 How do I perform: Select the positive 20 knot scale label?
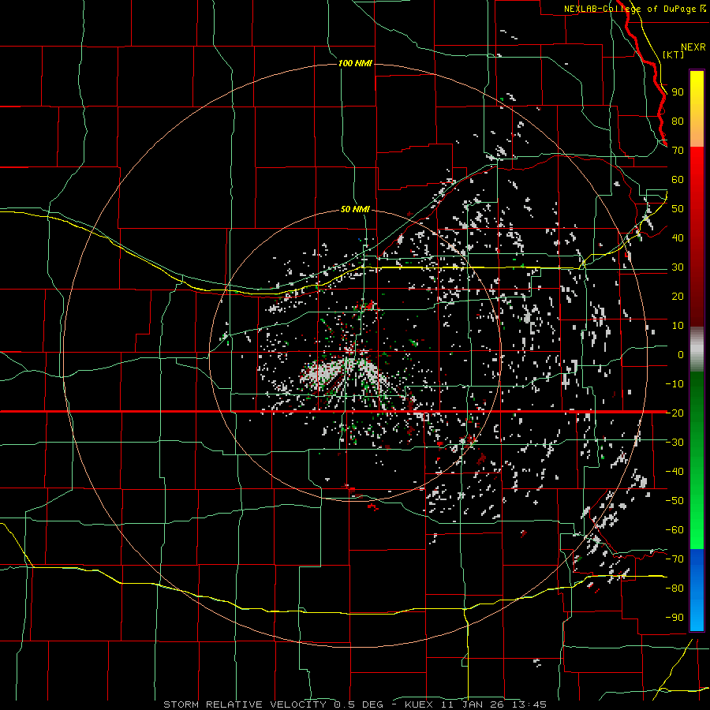click(678, 296)
